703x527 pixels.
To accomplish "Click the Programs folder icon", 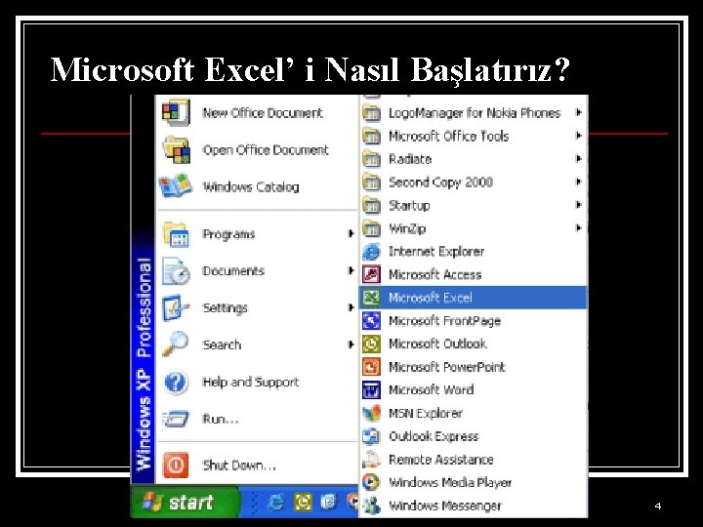I will [176, 234].
